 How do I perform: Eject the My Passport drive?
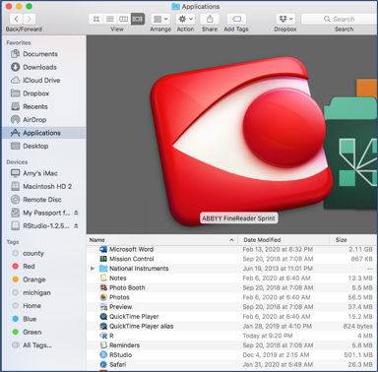pos(76,213)
